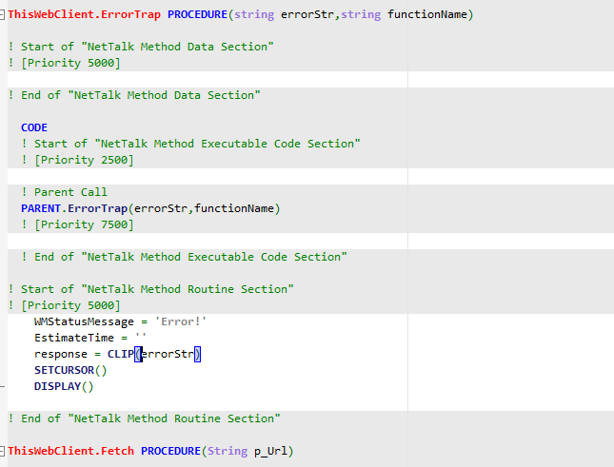Click "End of NetTalk Method Routine Section" comment
Viewport: 614px width, 467px height.
tap(144, 418)
